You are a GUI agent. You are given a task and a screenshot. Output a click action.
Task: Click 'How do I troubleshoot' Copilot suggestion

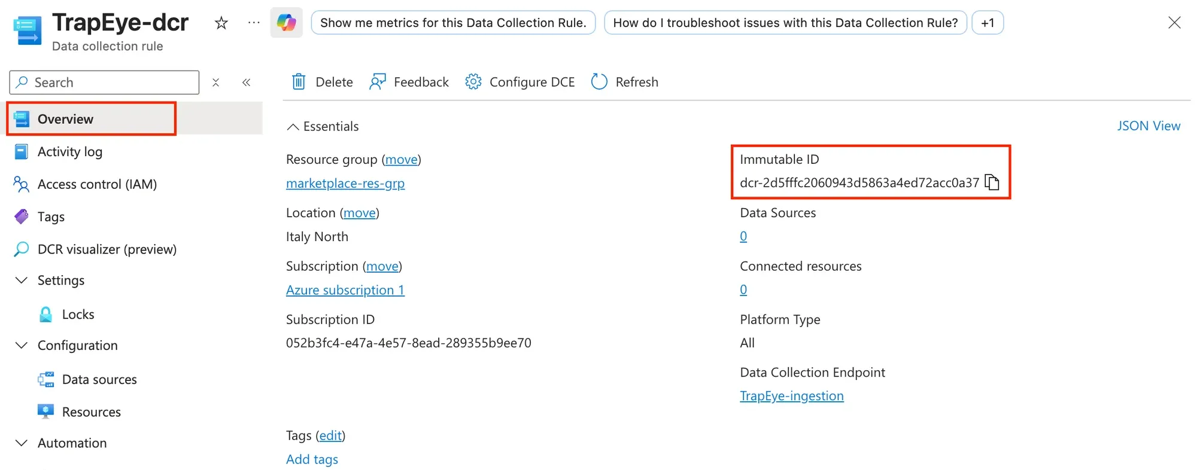click(785, 23)
